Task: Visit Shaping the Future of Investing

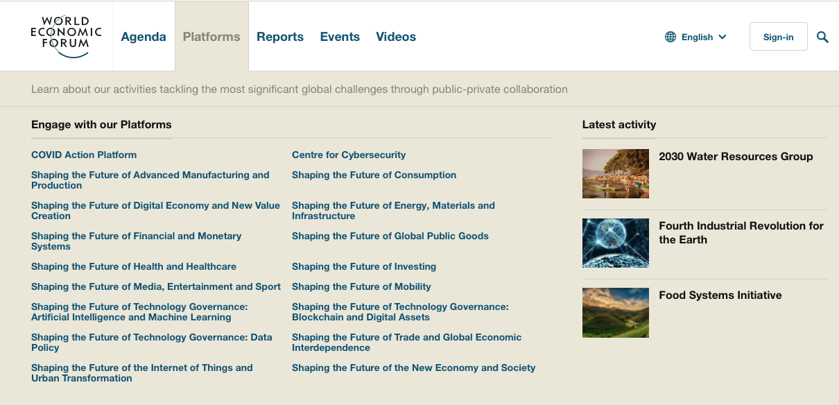Action: click(x=364, y=266)
